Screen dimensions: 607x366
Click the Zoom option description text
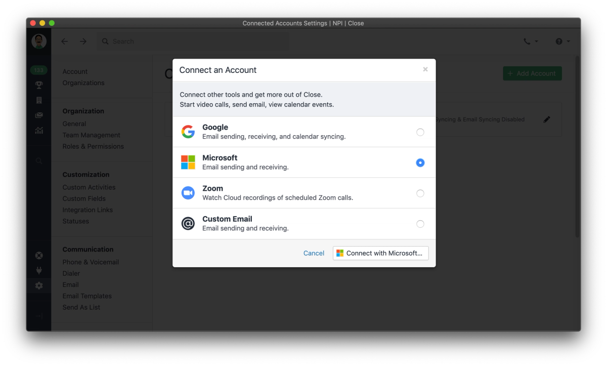(x=278, y=198)
